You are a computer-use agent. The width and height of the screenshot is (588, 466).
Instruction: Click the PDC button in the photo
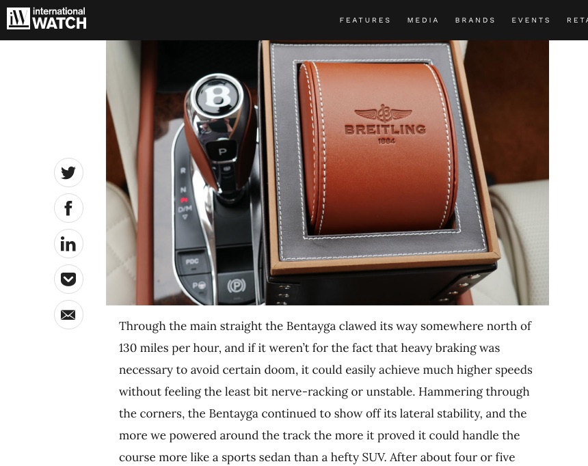(x=192, y=261)
